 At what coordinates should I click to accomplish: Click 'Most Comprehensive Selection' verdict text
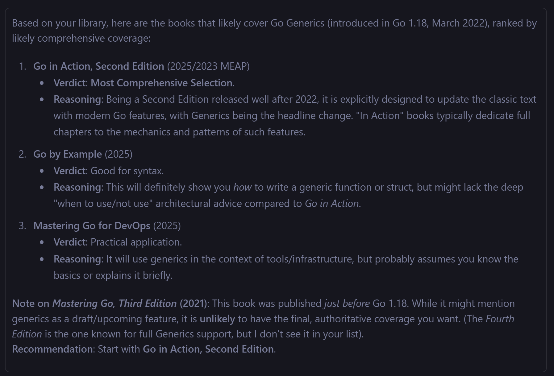[161, 83]
